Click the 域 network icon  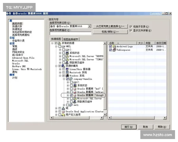63,108
